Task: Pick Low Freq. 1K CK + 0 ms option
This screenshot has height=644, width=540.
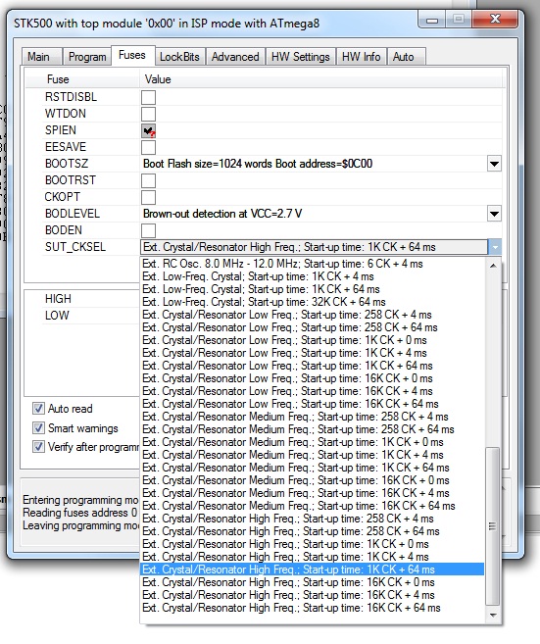Action: 312,340
